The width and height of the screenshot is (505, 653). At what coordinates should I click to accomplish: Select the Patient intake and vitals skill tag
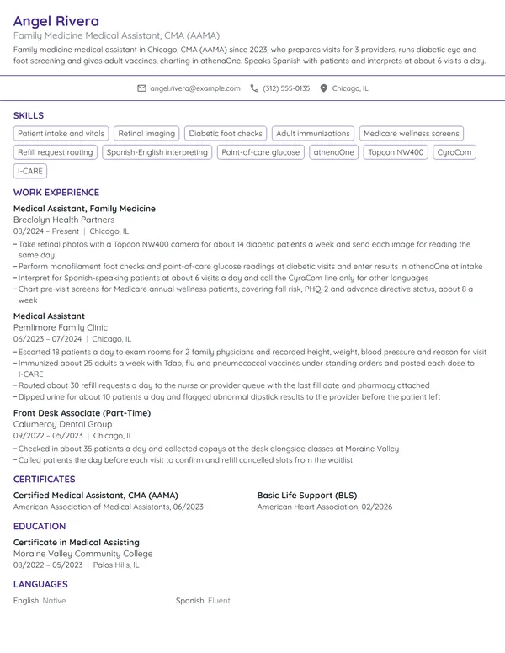(61, 133)
